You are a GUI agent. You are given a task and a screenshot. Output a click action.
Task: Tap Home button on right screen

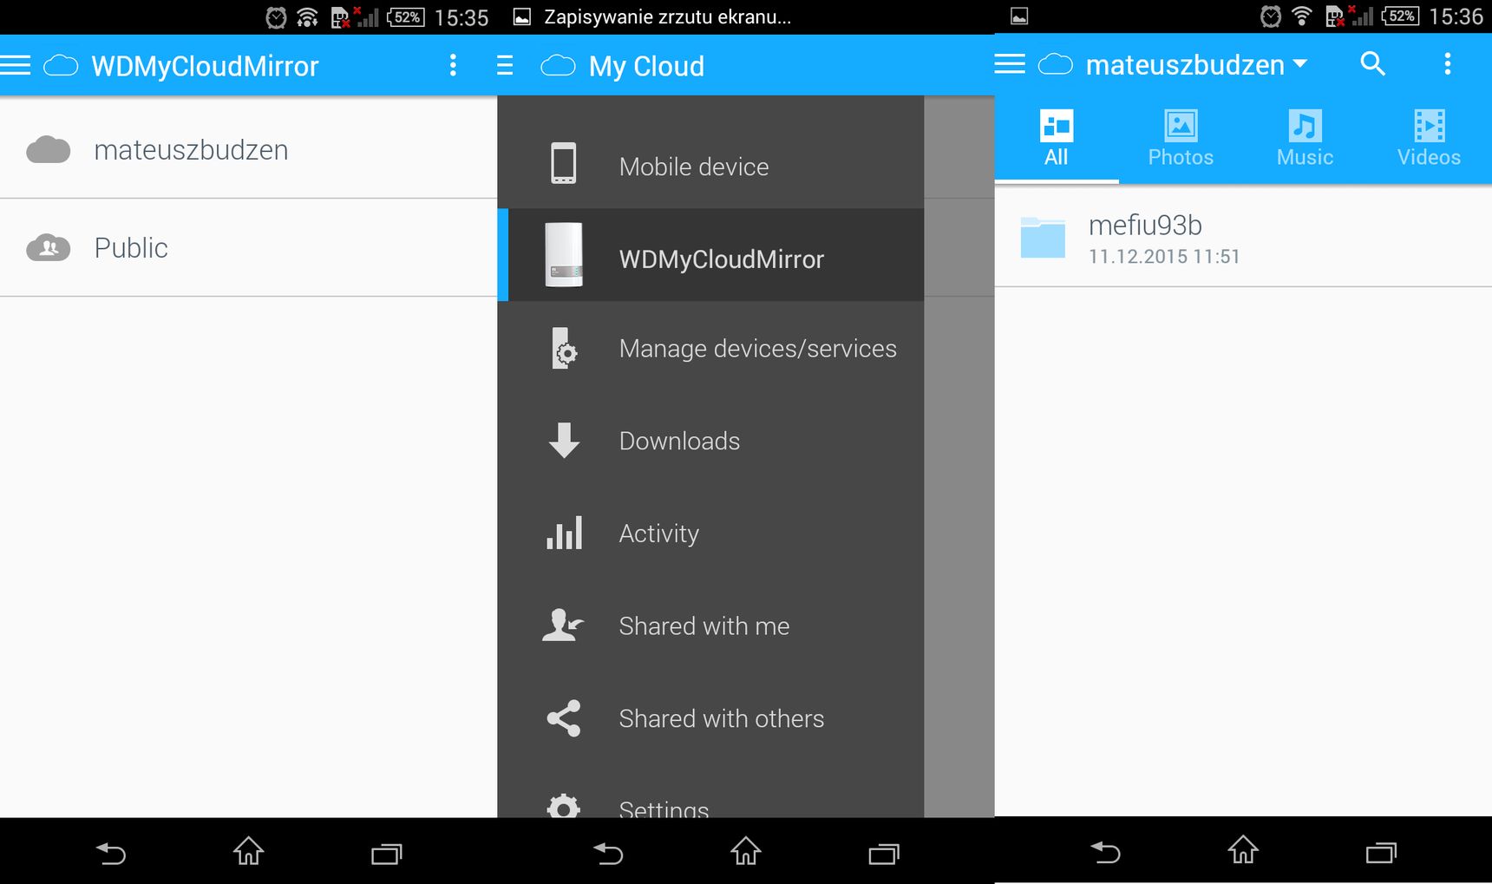click(x=1243, y=850)
